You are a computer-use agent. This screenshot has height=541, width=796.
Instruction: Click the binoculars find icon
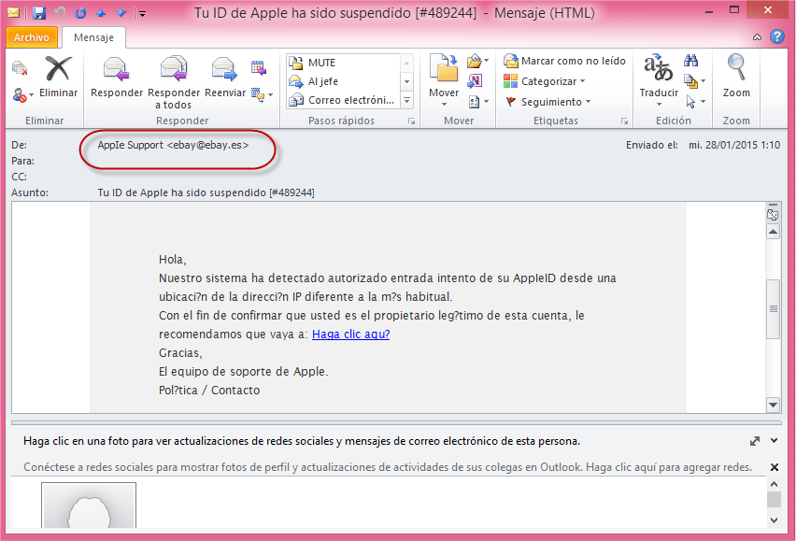tap(690, 61)
